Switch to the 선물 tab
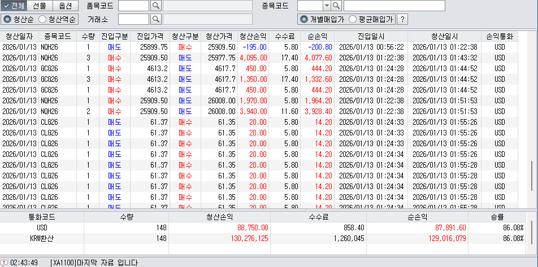 point(40,6)
